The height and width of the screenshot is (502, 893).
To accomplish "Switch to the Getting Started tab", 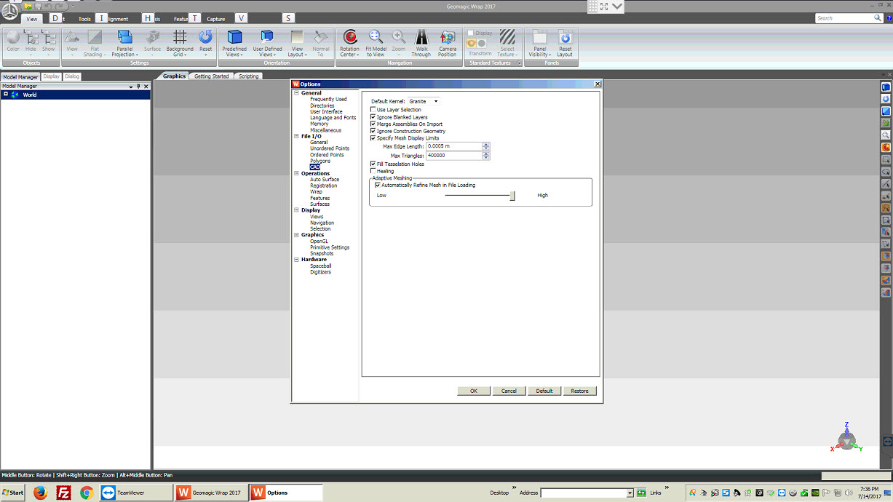I will click(x=212, y=76).
